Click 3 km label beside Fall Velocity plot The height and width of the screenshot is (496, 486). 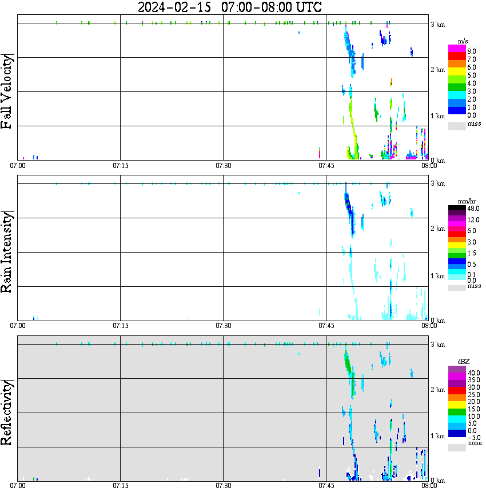[x=437, y=25]
